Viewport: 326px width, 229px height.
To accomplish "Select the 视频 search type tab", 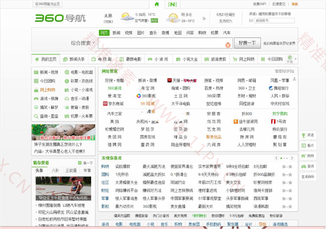I will click(x=128, y=33).
